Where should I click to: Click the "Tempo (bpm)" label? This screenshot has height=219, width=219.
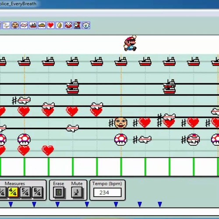click(107, 184)
